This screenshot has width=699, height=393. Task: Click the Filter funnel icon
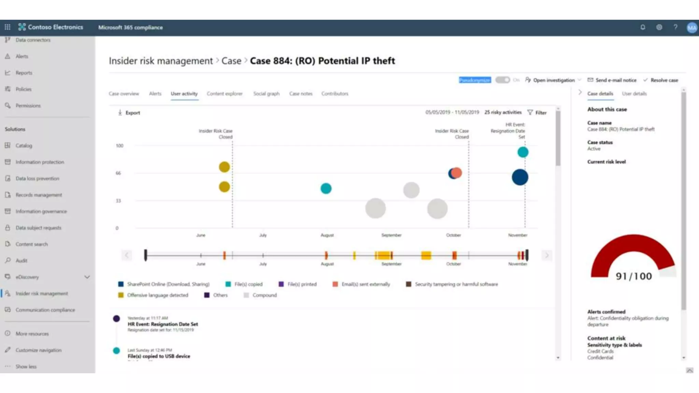(x=530, y=112)
